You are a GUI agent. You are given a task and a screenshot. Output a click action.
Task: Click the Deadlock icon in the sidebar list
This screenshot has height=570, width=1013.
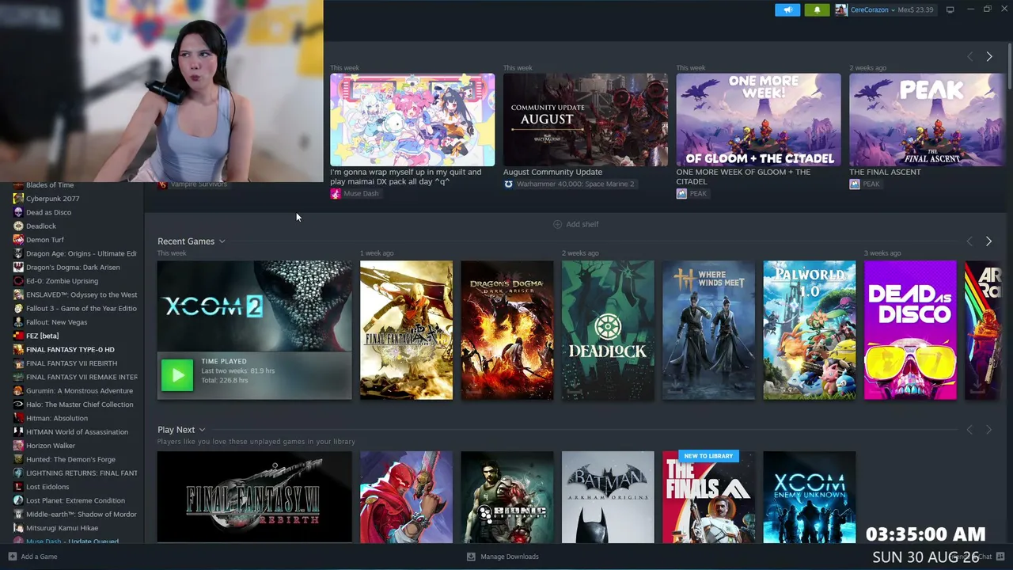(18, 226)
